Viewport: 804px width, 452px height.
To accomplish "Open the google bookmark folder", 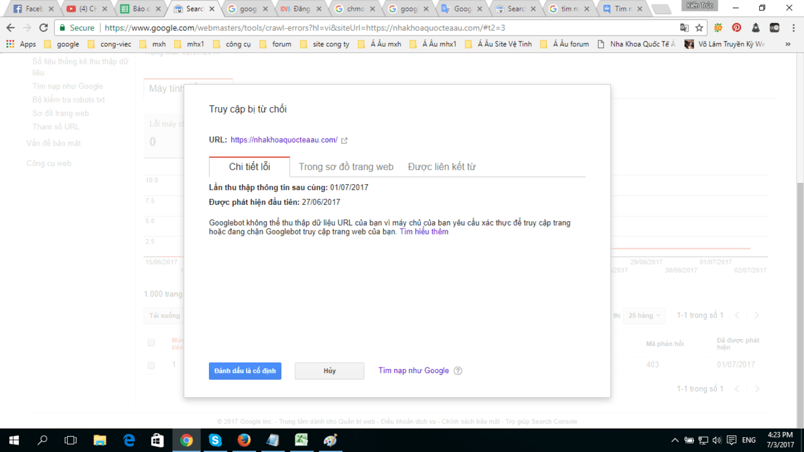I will 62,44.
